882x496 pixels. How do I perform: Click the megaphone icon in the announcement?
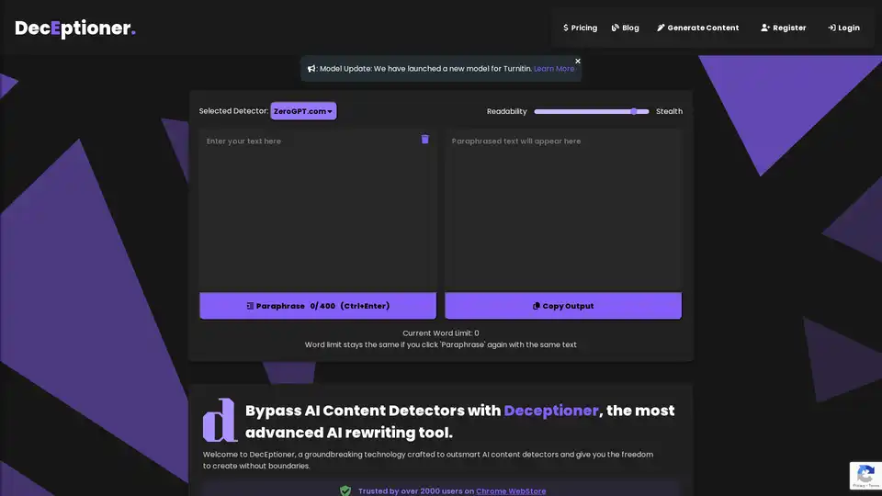click(x=311, y=69)
